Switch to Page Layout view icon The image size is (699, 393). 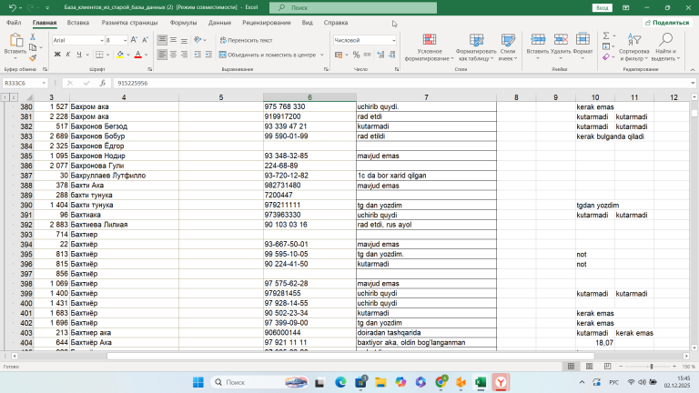(x=590, y=367)
